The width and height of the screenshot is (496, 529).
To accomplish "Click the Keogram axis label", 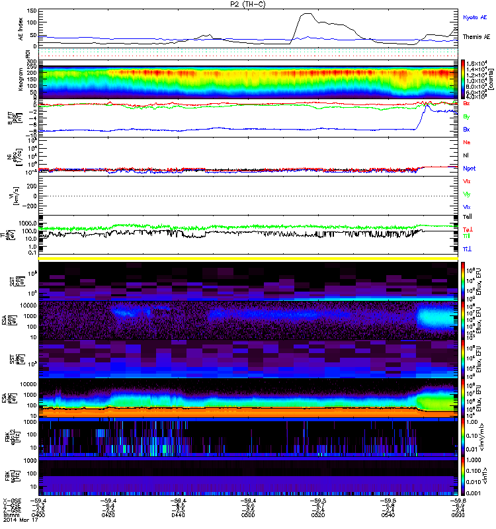I will [x=21, y=79].
